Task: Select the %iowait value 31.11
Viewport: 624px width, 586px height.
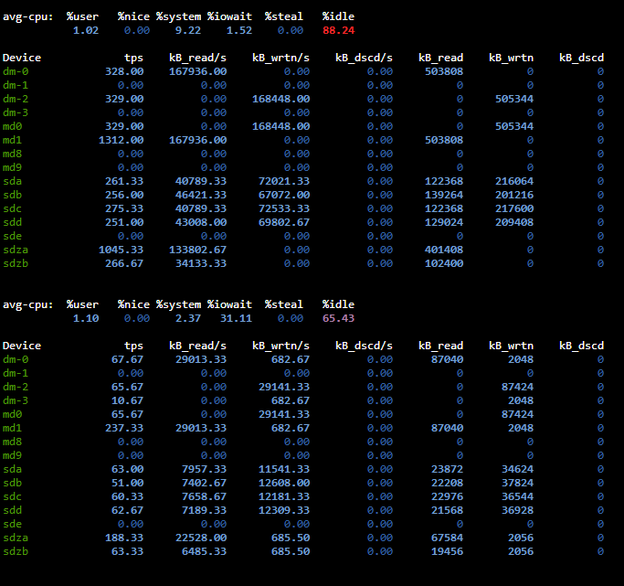Action: click(236, 318)
